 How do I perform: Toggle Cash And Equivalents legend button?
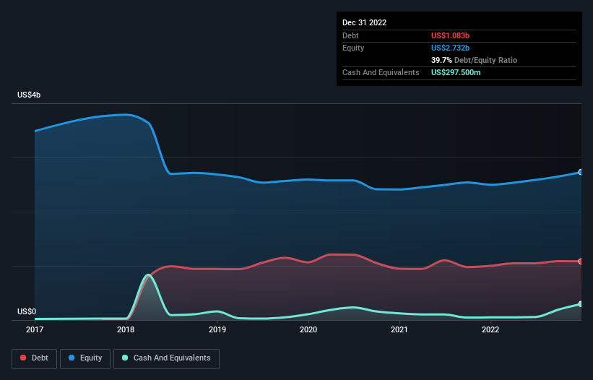166,358
